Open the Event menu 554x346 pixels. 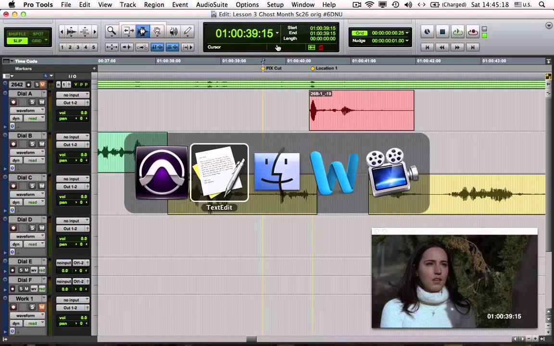pyautogui.click(x=180, y=5)
